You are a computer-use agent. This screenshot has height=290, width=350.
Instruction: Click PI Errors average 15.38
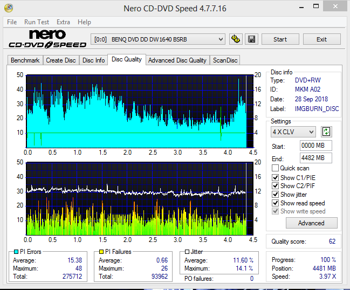click(x=75, y=260)
